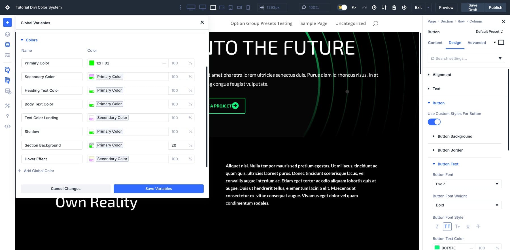The width and height of the screenshot is (510, 250).
Task: Click the Add Global Color link
Action: [39, 171]
